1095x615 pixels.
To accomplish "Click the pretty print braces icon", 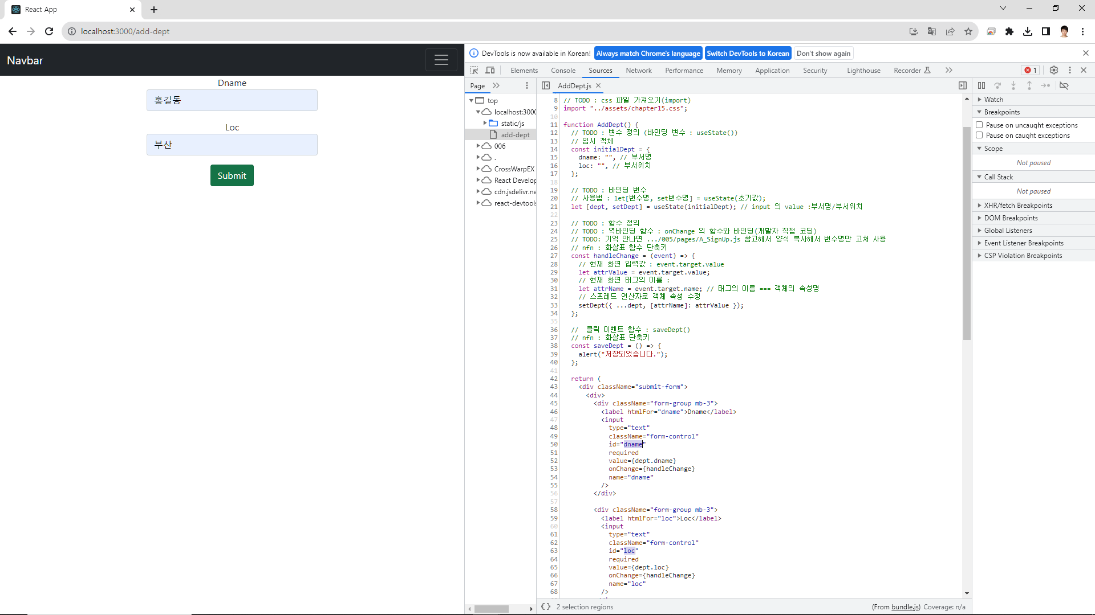I will point(546,607).
